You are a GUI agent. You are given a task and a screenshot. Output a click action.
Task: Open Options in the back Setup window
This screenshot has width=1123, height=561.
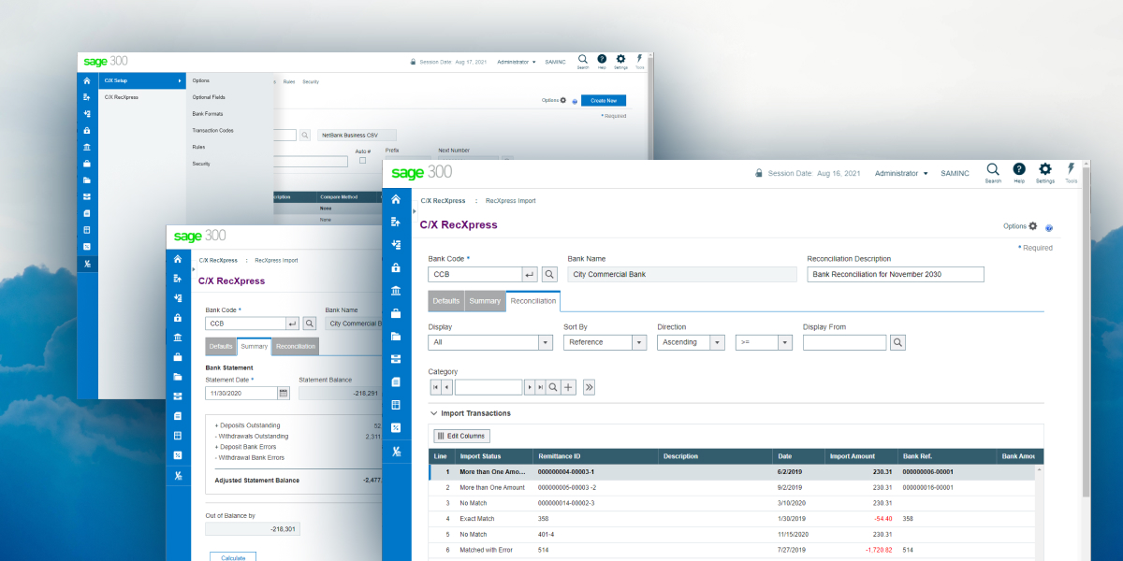(554, 100)
